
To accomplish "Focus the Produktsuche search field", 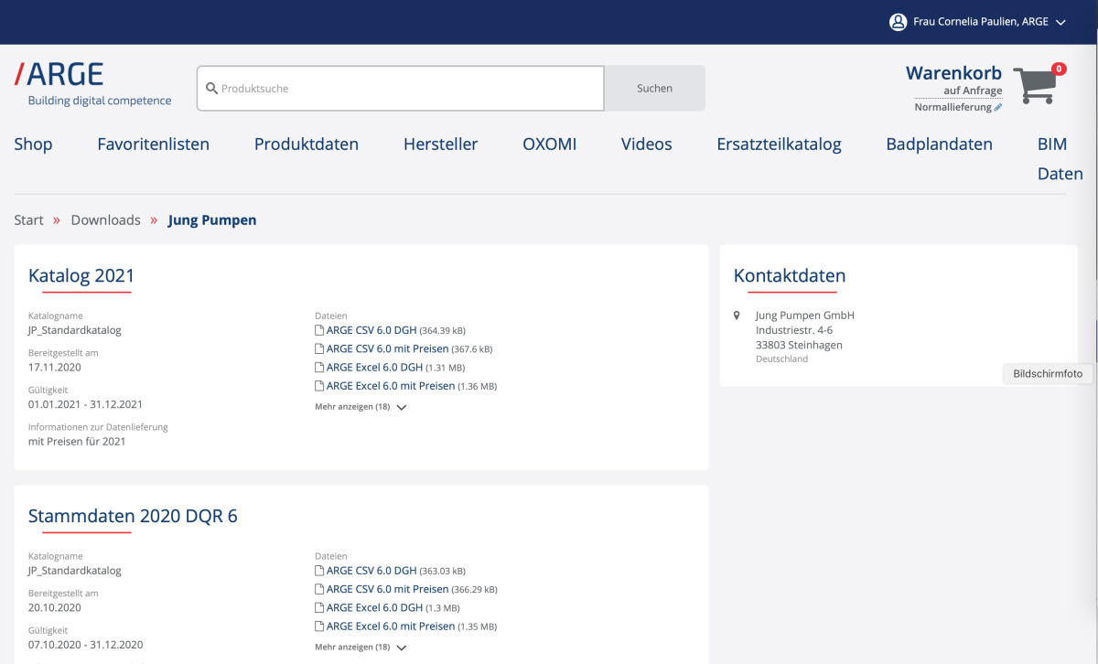I will [x=400, y=89].
